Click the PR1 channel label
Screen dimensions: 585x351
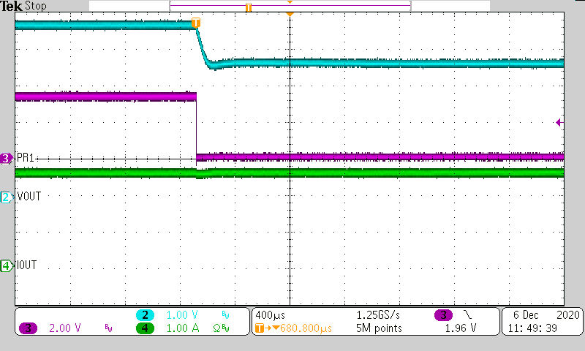(26, 157)
